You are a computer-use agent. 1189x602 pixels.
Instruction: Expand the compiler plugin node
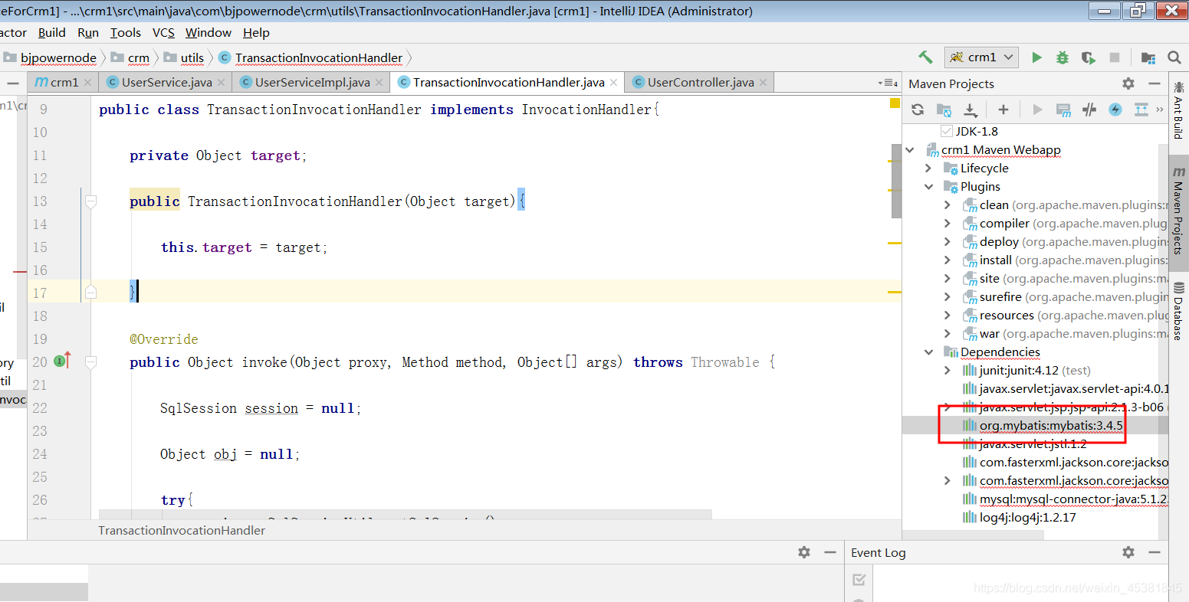coord(948,224)
